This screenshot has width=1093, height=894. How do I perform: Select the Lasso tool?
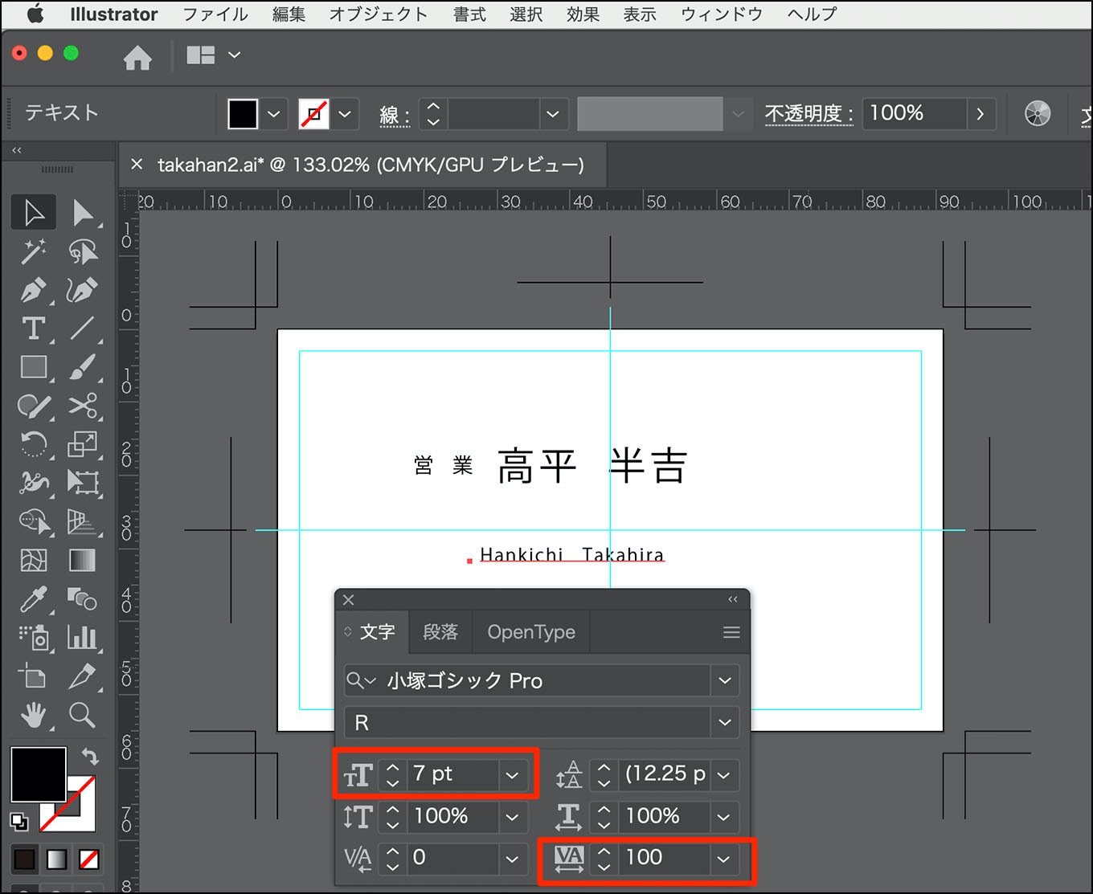coord(82,251)
